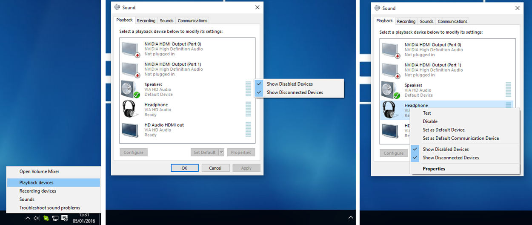Expand hidden tray icons chevron beside the volume icon

28,218
